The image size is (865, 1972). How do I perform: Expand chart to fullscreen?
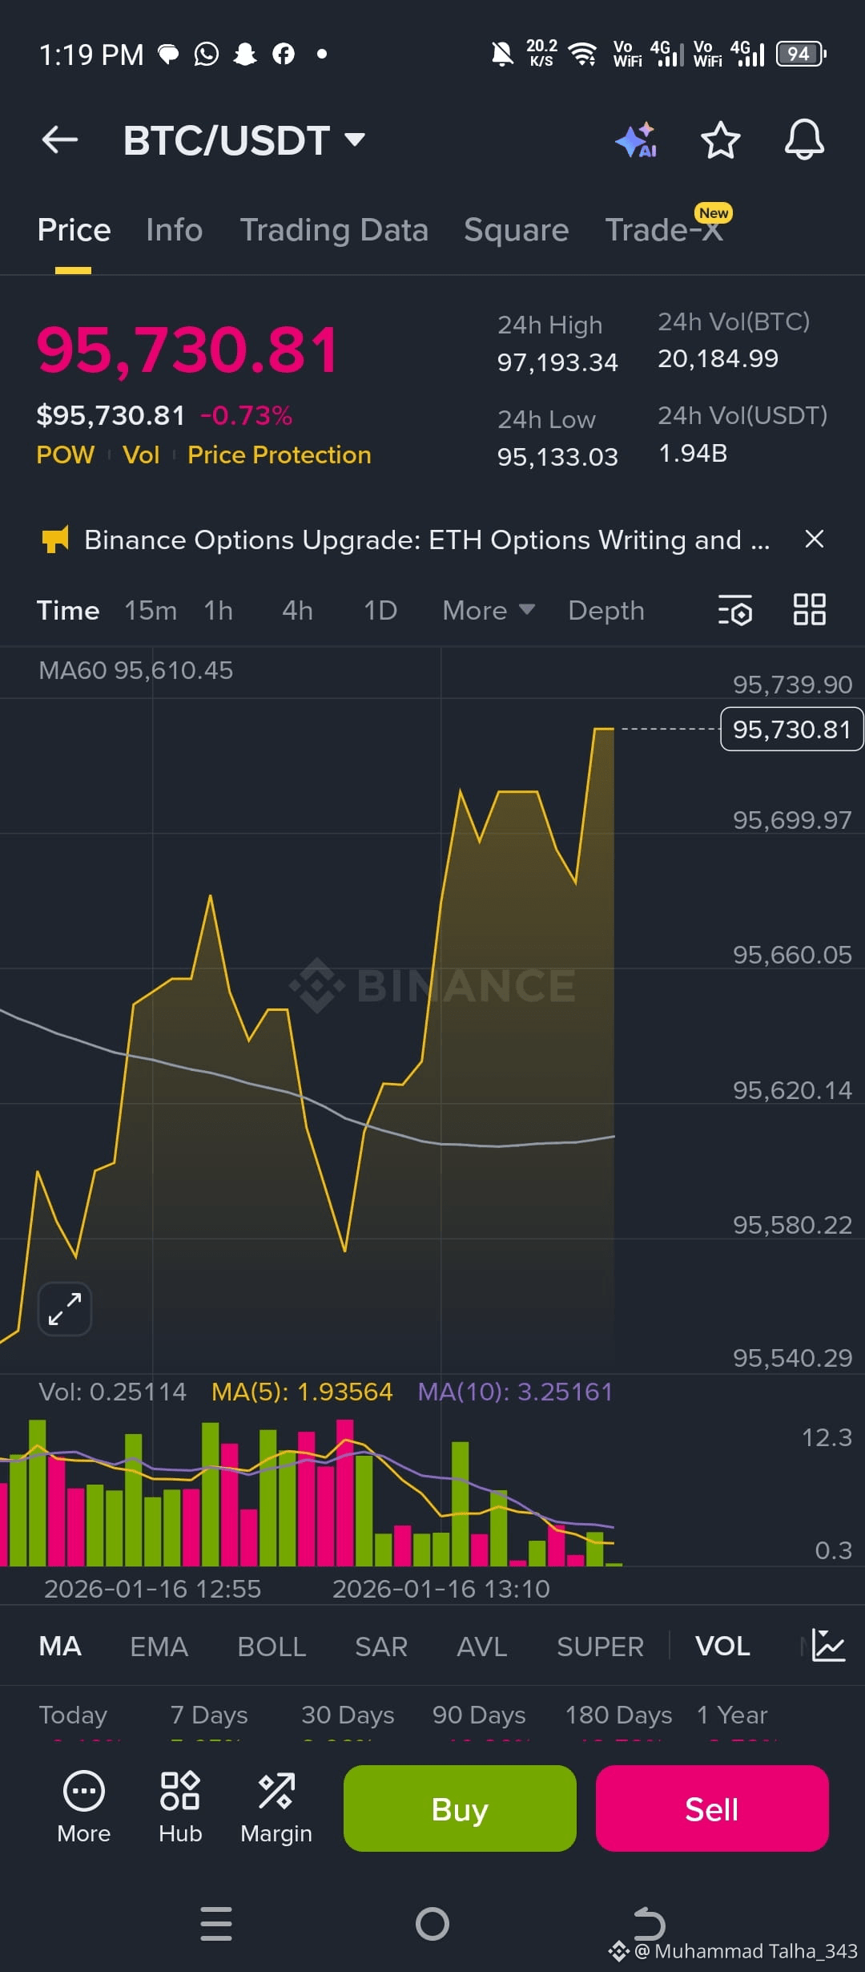65,1309
